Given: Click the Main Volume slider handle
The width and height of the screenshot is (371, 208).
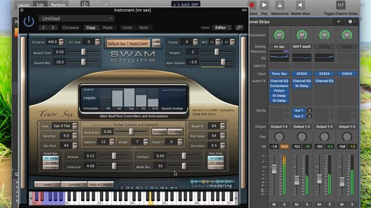Looking at the screenshot, I should 223,62.
